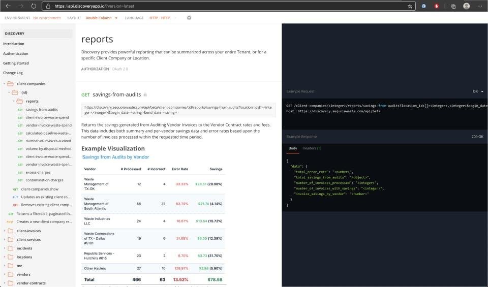Click the incidents folder icon
Screen dimensions: 488x287
click(x=10, y=248)
